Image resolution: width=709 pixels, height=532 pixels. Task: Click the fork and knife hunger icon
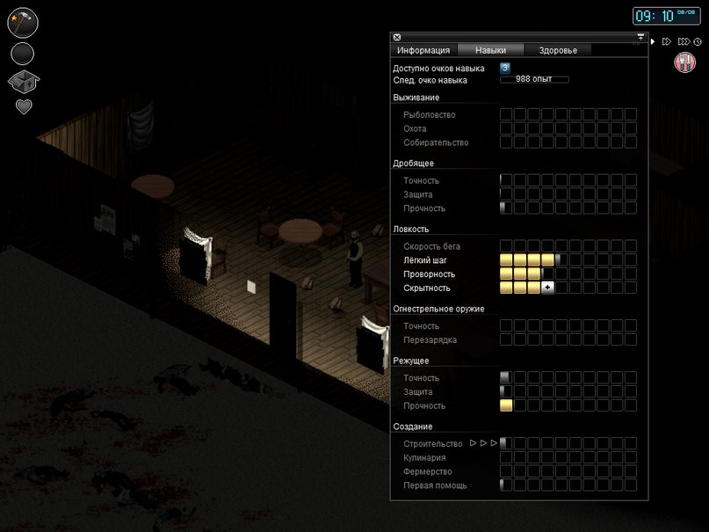[x=685, y=62]
